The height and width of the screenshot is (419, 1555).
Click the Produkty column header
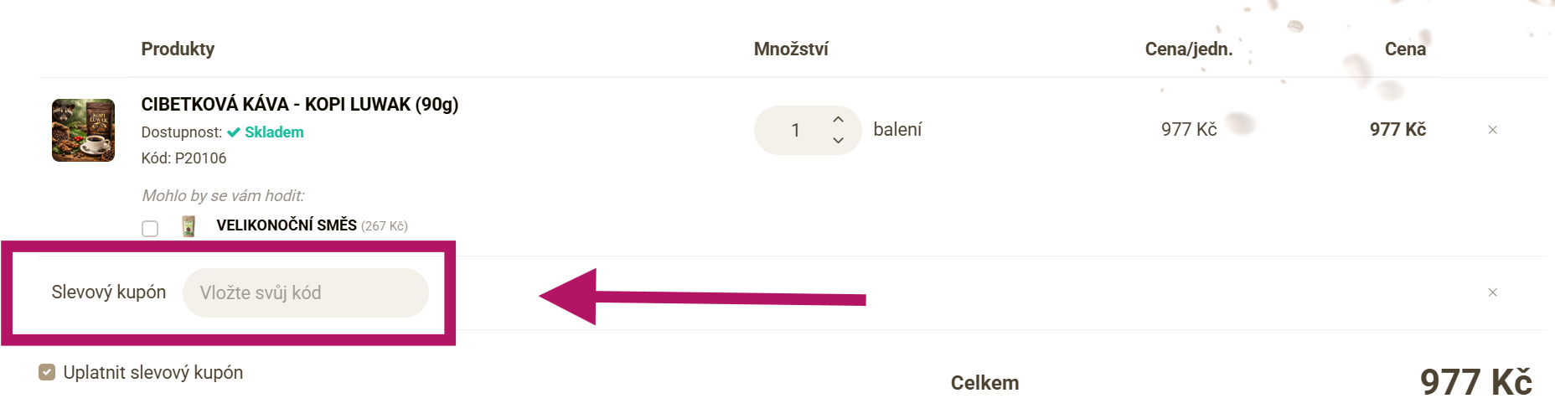(x=178, y=49)
